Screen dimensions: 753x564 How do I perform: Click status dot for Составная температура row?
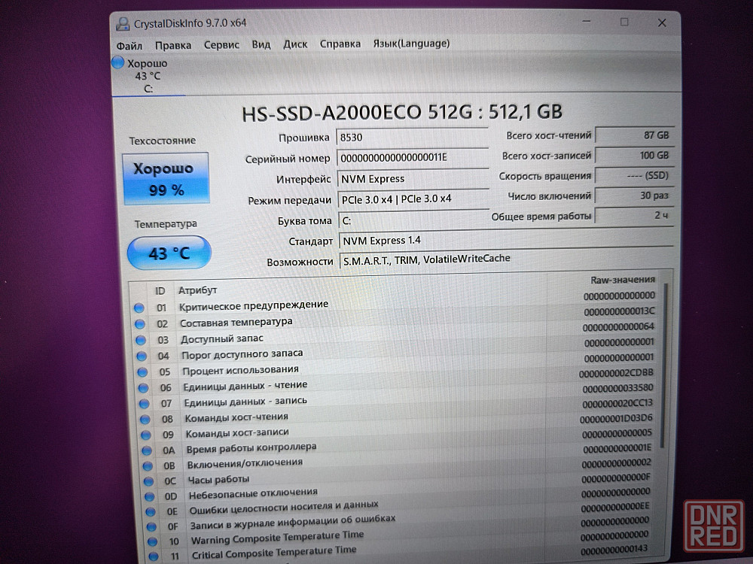[x=140, y=324]
